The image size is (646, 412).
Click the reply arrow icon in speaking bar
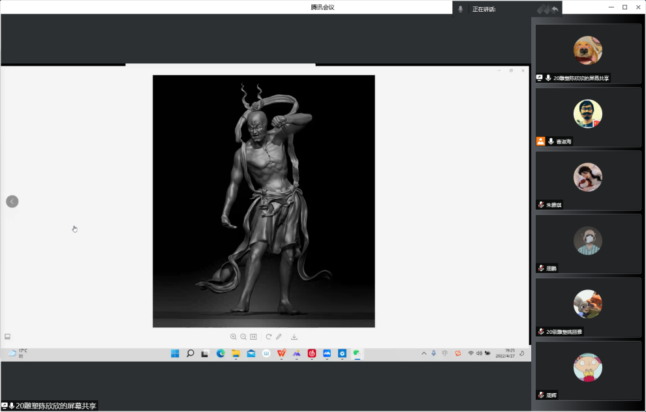pos(555,9)
